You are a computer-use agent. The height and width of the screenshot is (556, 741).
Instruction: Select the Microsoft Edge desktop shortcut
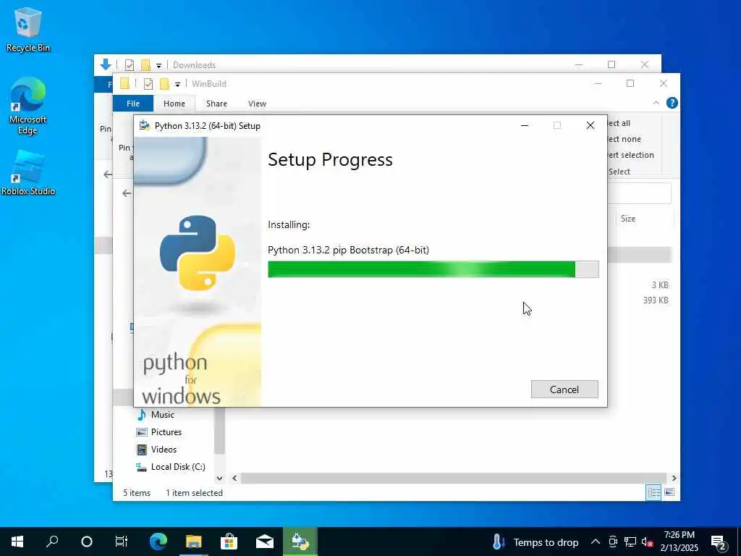[28, 106]
